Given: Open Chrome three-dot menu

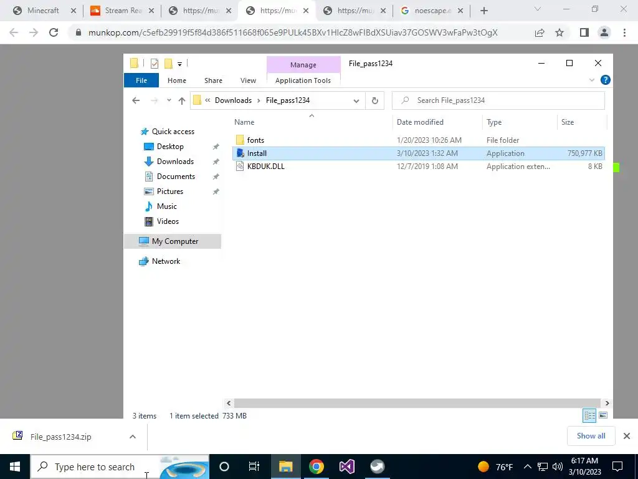Looking at the screenshot, I should coord(624,32).
